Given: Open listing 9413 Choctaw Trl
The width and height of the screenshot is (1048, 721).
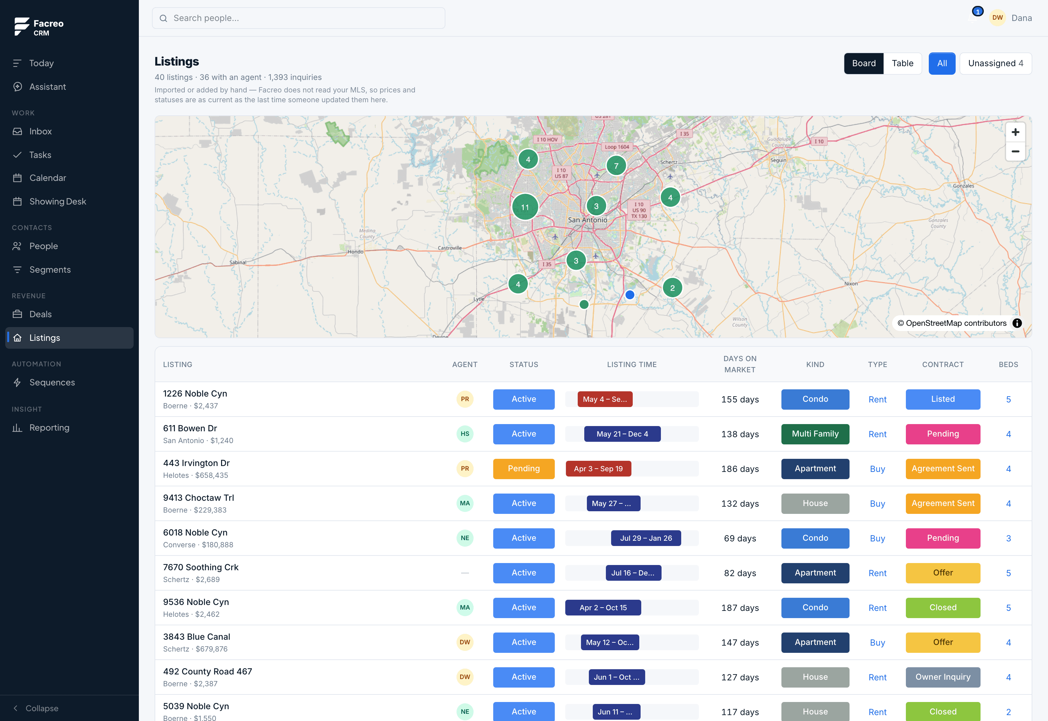Looking at the screenshot, I should (198, 498).
